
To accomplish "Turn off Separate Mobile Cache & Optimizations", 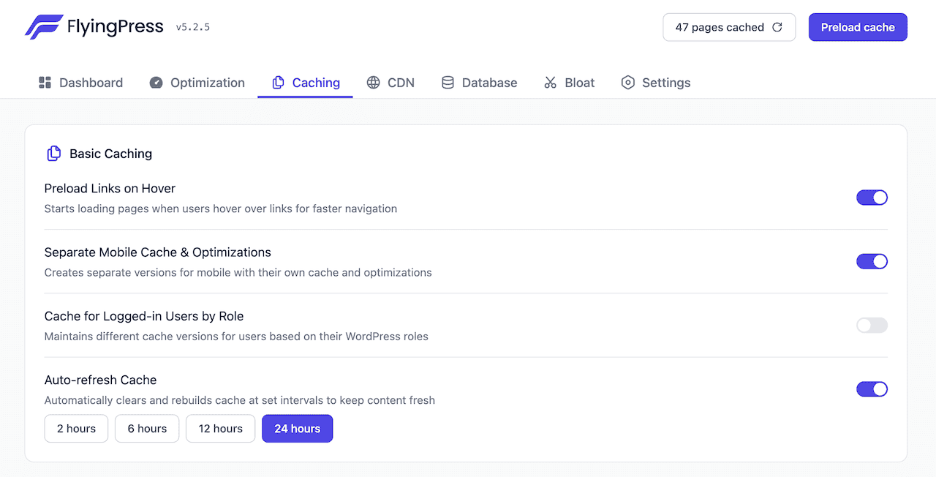I will coord(872,261).
